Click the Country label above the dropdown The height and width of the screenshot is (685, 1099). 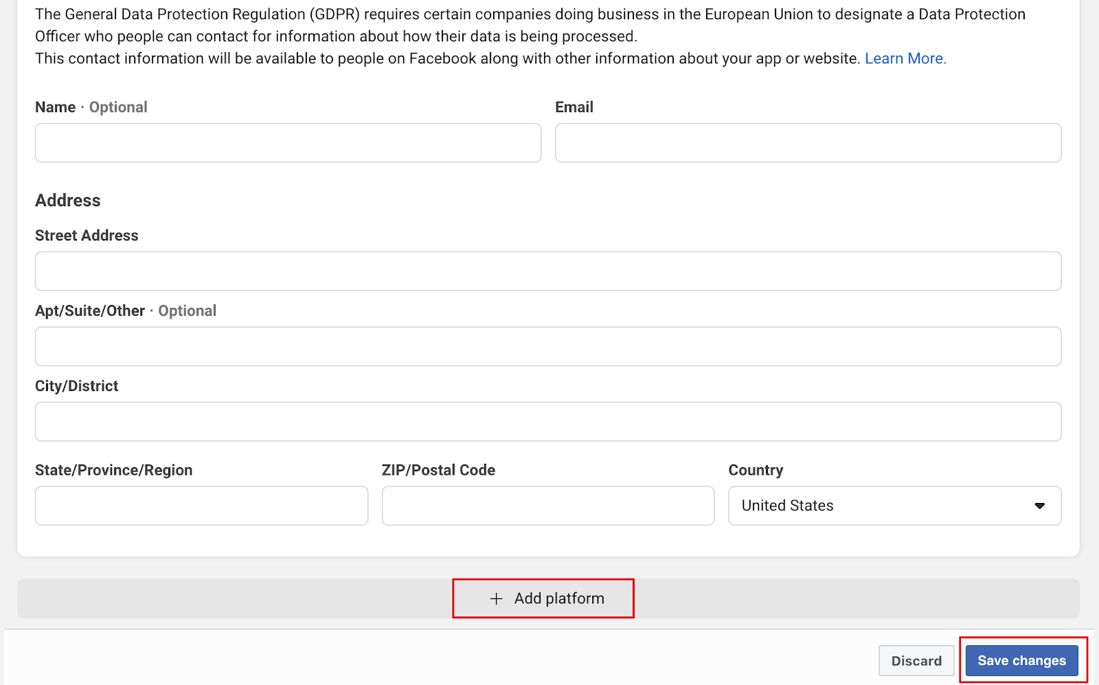tap(756, 471)
